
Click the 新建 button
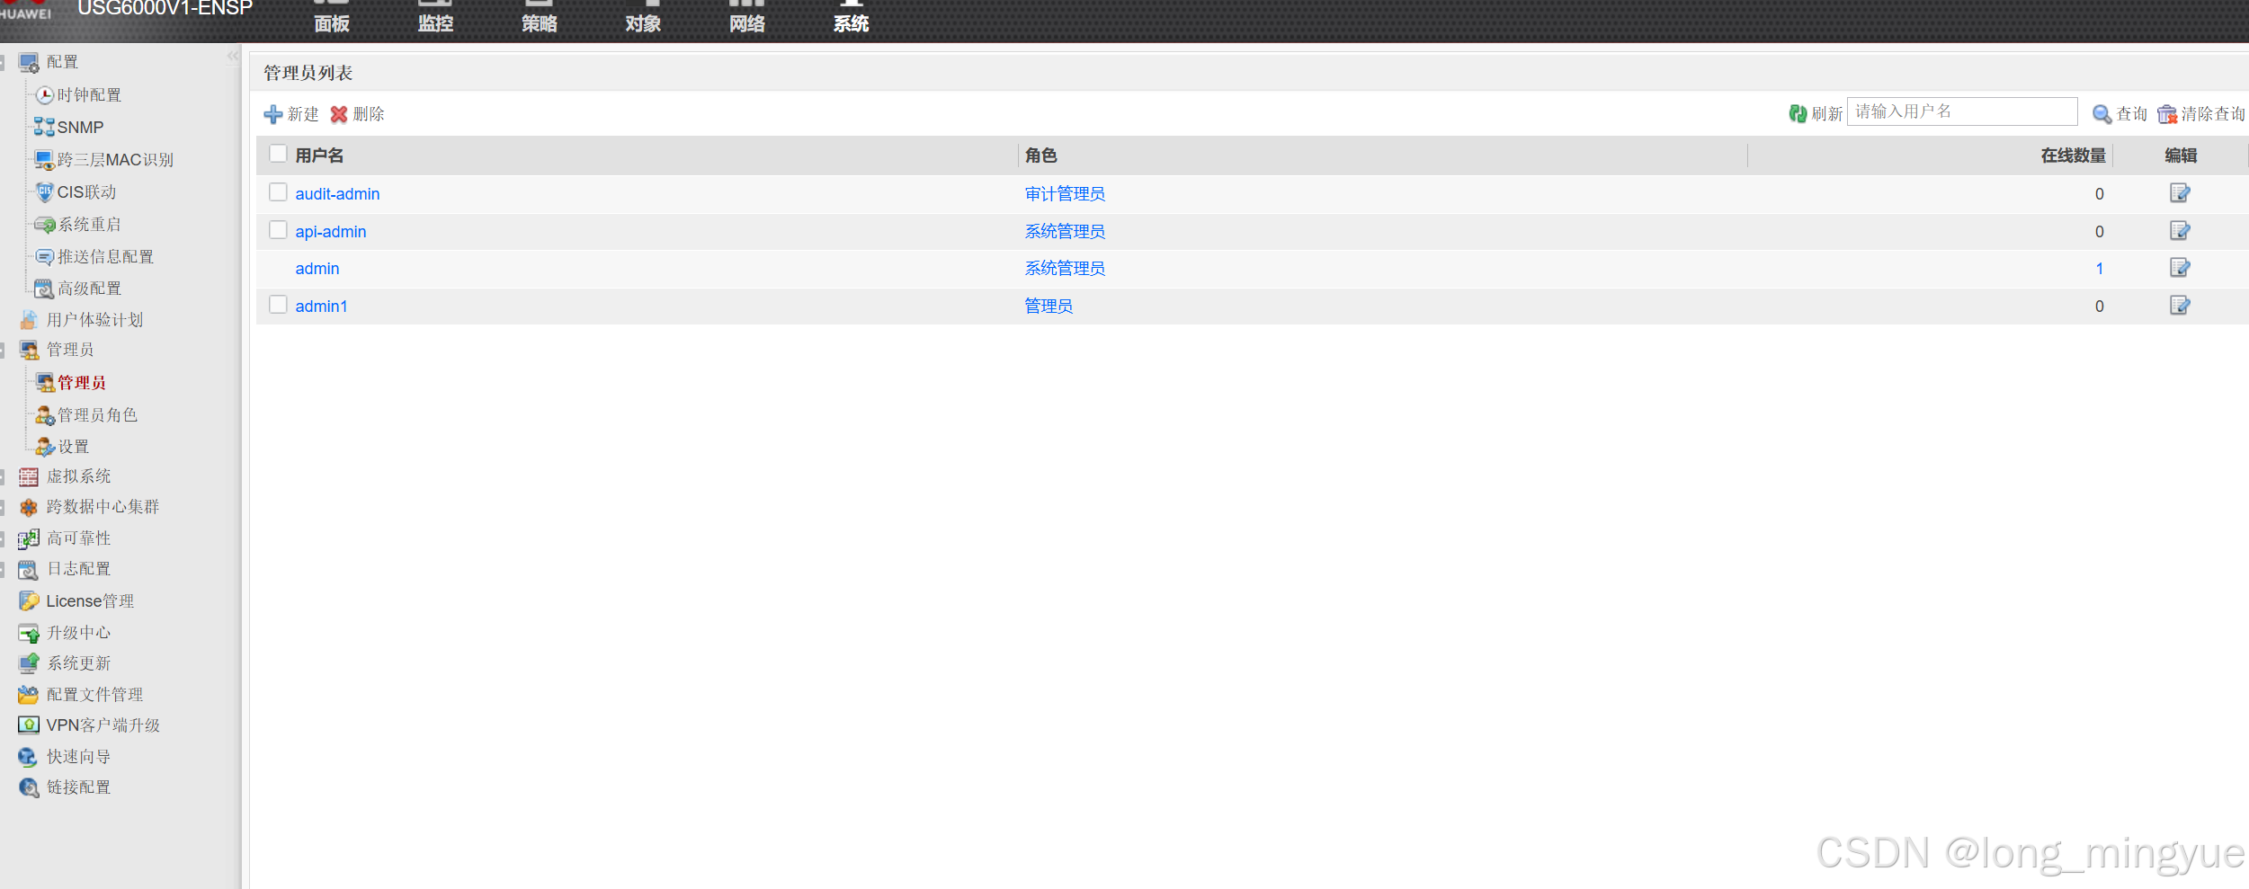291,114
